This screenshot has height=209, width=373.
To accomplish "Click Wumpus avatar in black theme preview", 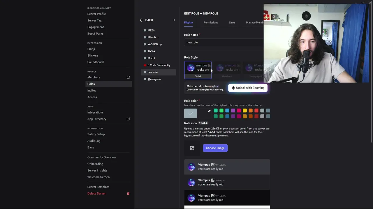I will pyautogui.click(x=191, y=198).
